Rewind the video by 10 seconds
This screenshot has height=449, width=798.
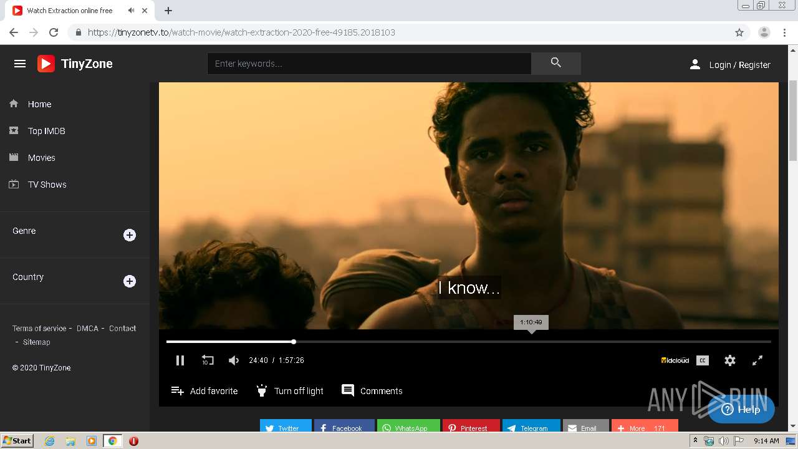click(208, 360)
